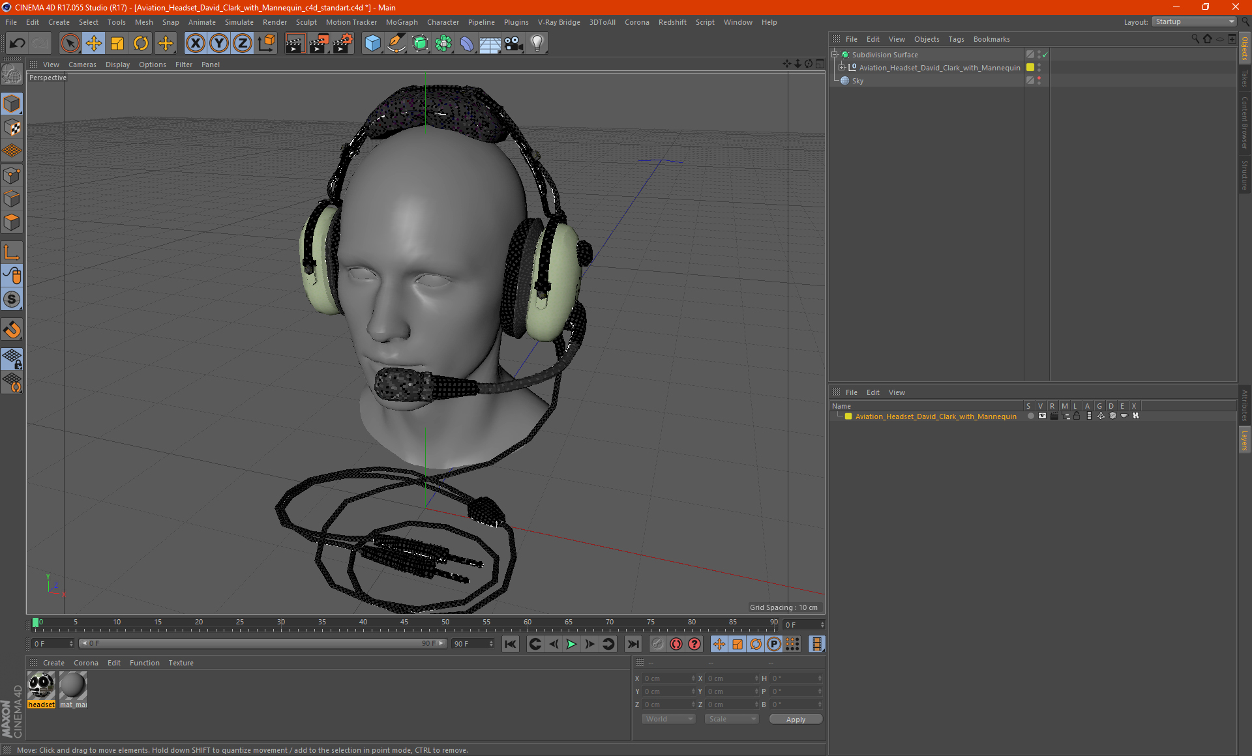This screenshot has width=1252, height=756.
Task: Open the viewport Cameras menu
Action: (x=82, y=65)
